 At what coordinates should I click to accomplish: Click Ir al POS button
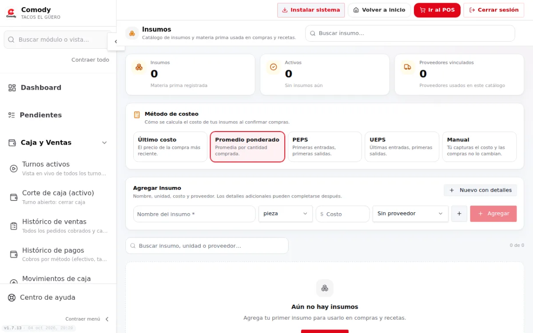(437, 10)
